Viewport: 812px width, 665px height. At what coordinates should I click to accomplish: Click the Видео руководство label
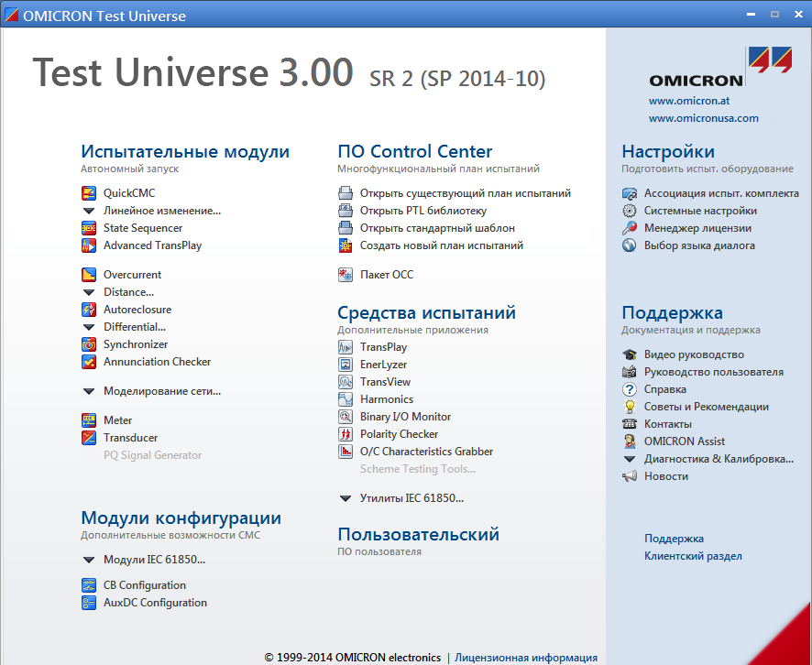pos(694,354)
